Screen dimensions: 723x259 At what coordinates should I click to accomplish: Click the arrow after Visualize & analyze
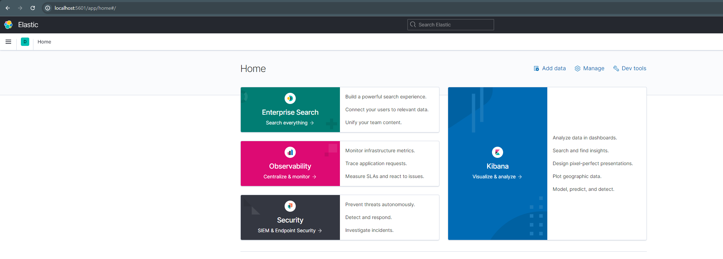pyautogui.click(x=520, y=177)
